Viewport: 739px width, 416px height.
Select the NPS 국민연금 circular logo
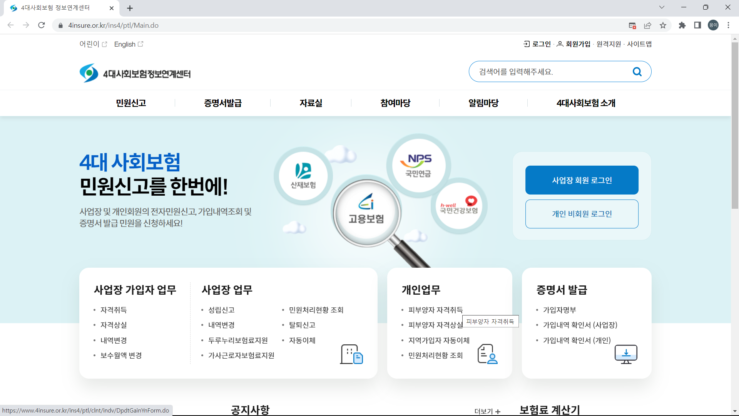[419, 164]
